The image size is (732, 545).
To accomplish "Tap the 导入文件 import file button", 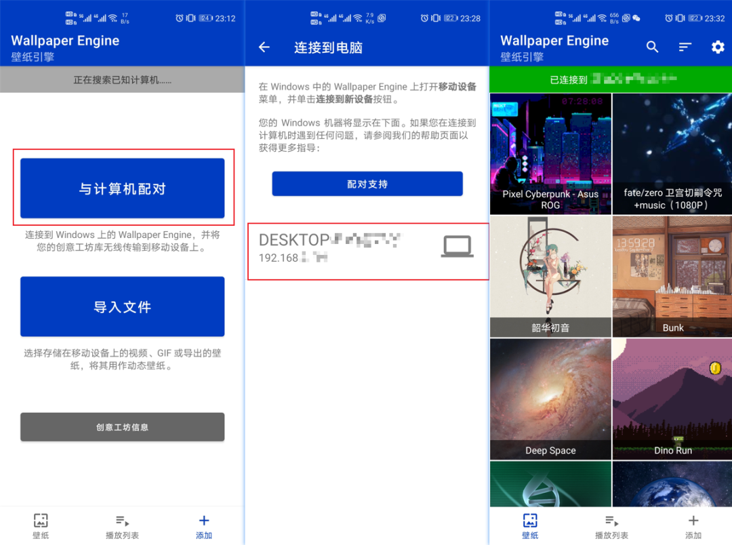I will (x=122, y=307).
